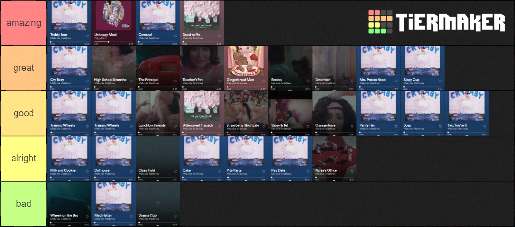The width and height of the screenshot is (515, 227).
Task: Click the heart icon beside Soap
Action: pos(440,126)
